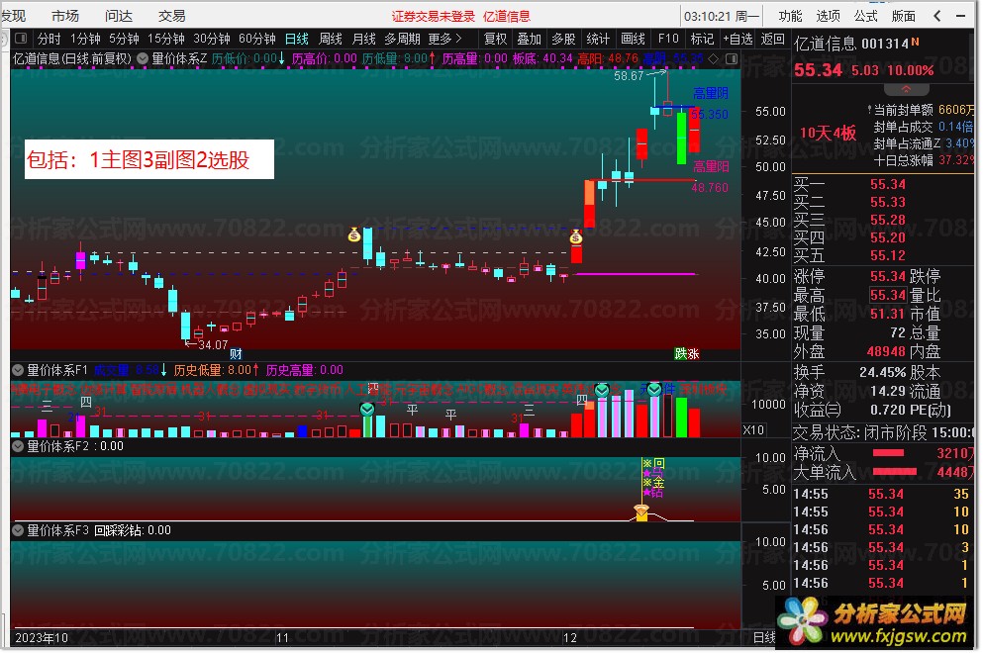Click the left money bag marker on chart

point(354,235)
